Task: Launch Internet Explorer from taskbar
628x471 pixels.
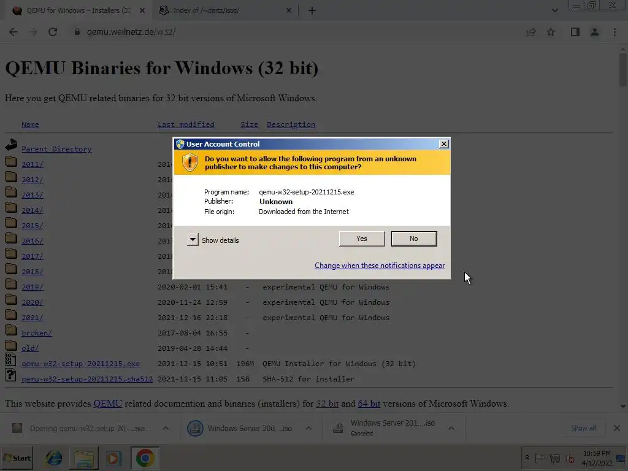Action: click(x=54, y=458)
